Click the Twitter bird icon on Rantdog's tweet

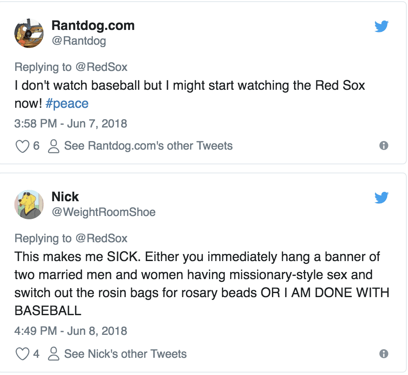tap(381, 27)
